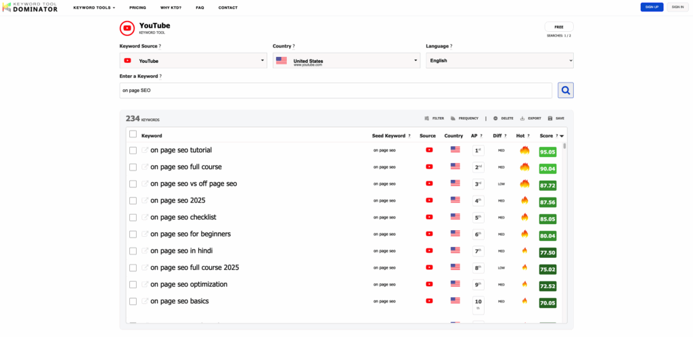Open external link icon for on page seo tutorial

145,150
